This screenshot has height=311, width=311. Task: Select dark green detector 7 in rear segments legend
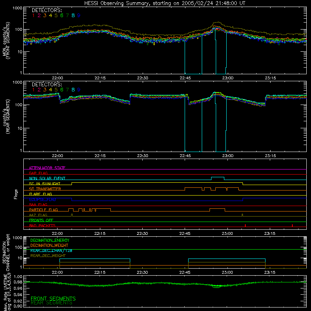(67, 90)
